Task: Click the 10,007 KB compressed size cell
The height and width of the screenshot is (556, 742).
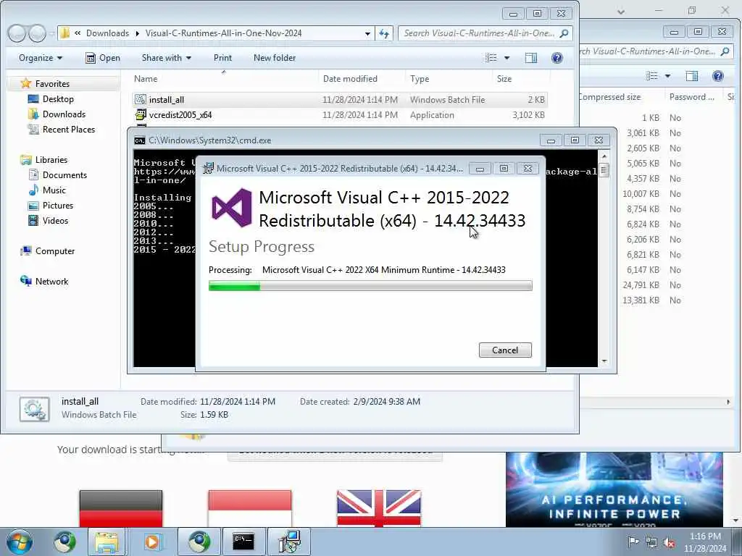Action: click(641, 194)
